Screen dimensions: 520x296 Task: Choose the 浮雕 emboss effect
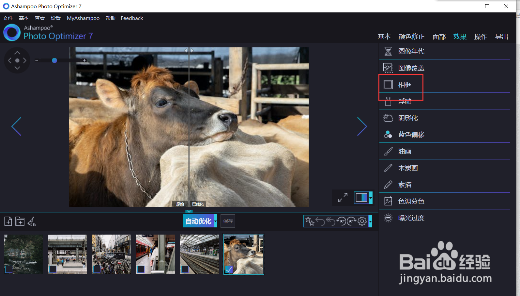[x=444, y=101]
